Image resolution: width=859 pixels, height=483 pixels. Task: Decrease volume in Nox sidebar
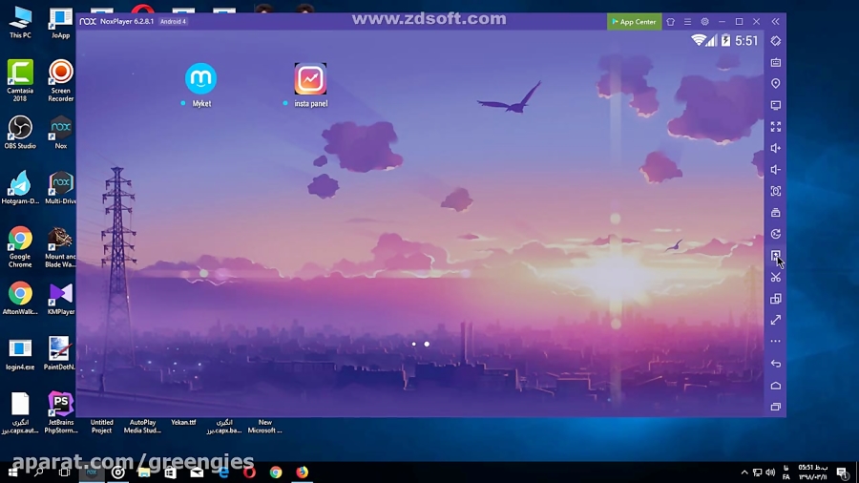tap(776, 170)
